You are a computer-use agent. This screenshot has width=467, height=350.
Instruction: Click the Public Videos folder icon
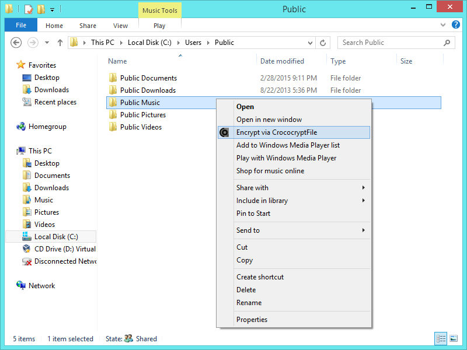pyautogui.click(x=113, y=127)
